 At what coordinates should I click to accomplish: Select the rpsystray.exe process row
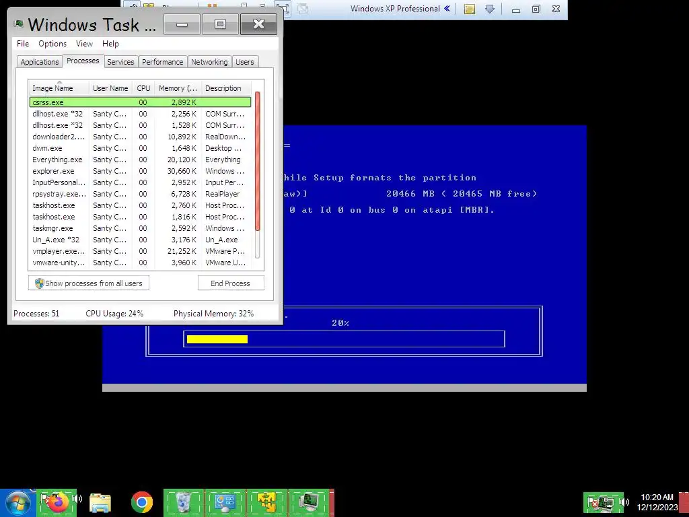click(x=140, y=193)
